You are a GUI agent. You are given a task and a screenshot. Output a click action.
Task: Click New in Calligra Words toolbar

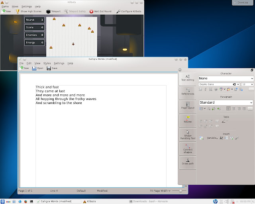click(24, 68)
